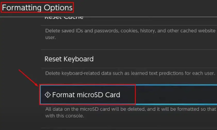This screenshot has width=217, height=130.
Task: Click the word 'Card' in Format microSD Card
Action: pos(112,95)
